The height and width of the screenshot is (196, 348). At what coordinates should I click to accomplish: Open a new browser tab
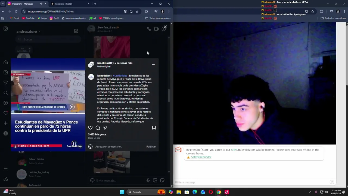click(95, 4)
